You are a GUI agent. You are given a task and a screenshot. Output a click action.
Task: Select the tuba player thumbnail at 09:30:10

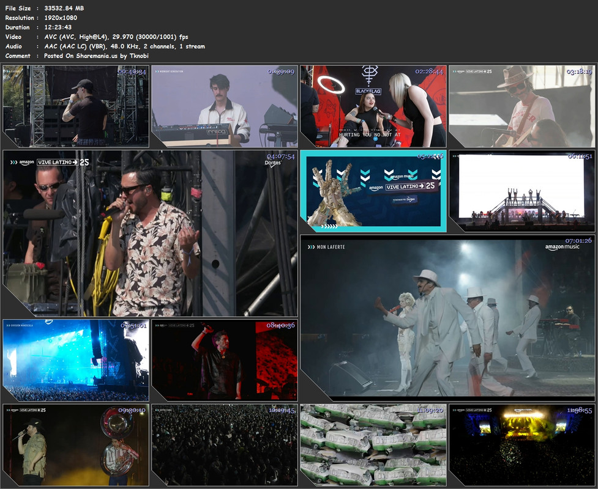pyautogui.click(x=75, y=445)
